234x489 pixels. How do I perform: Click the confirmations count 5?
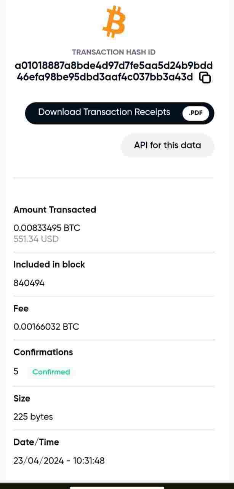coord(16,371)
